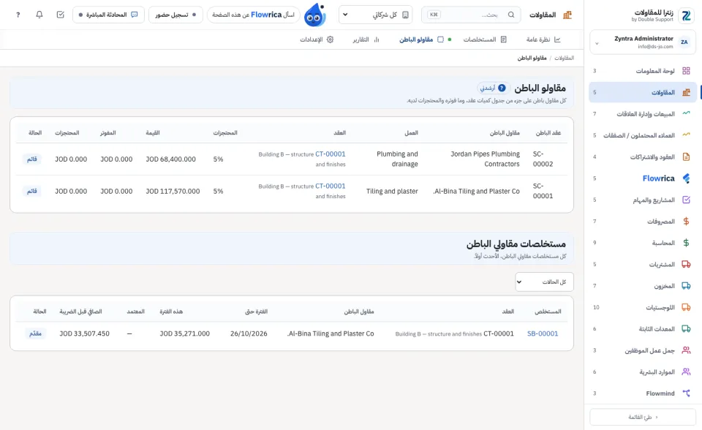This screenshot has width=702, height=430.
Task: Click the blue help icon beside أرشدني
Action: pos(502,88)
